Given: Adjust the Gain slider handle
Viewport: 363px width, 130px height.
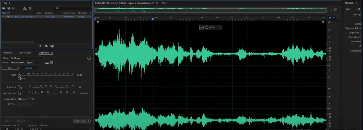Looking at the screenshot, I should coord(19,76).
